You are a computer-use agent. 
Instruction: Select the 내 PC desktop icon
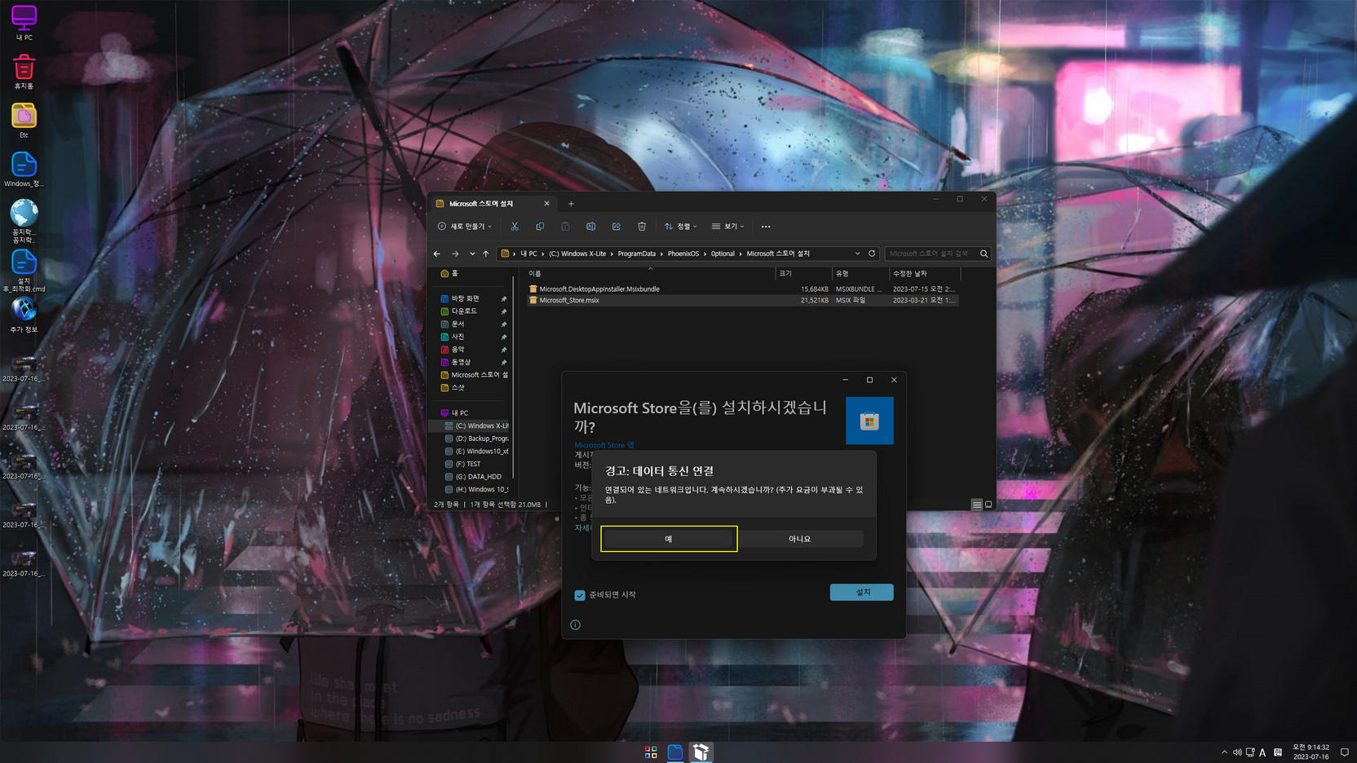pos(24,23)
